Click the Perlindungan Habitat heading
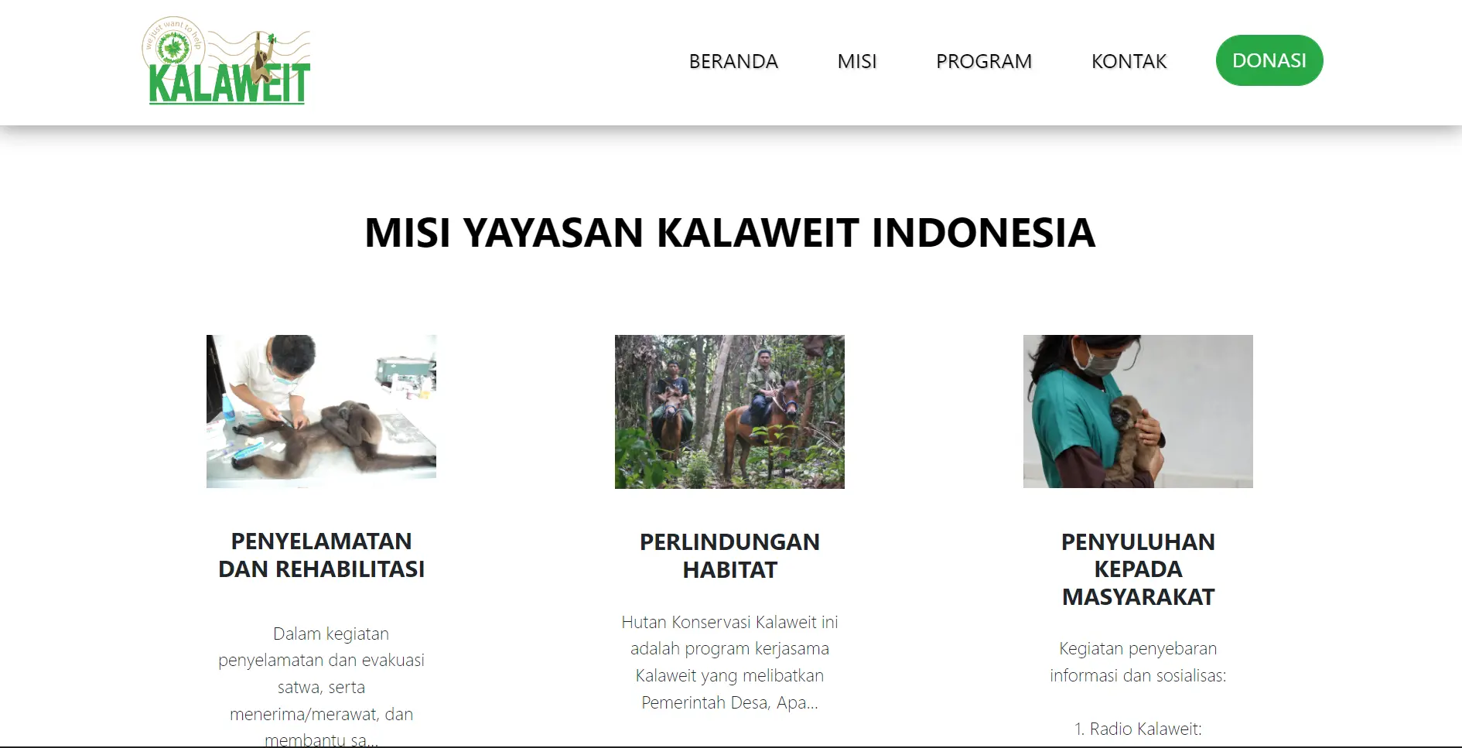1462x748 pixels. [x=729, y=555]
